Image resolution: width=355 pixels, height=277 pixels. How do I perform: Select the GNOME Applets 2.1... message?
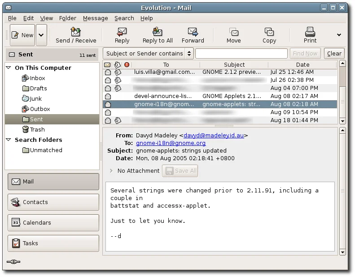220,96
